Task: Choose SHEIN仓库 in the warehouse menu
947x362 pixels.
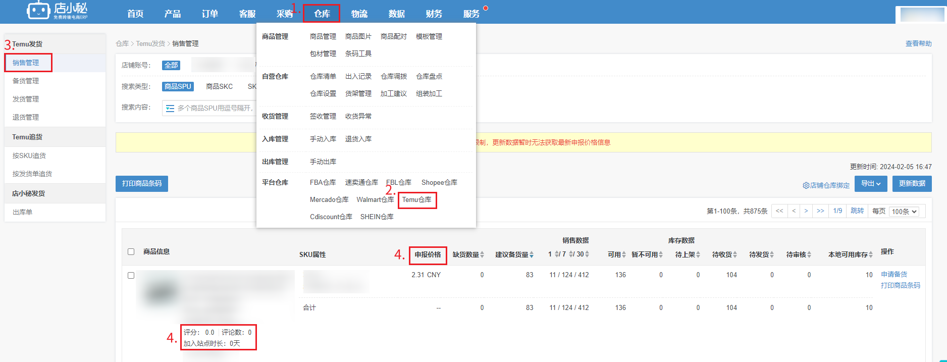Action: [377, 217]
